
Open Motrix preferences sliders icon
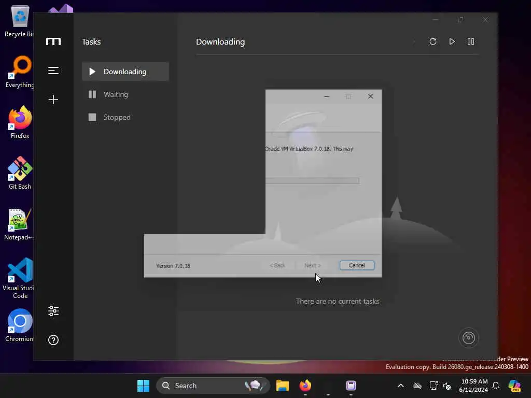pos(53,311)
